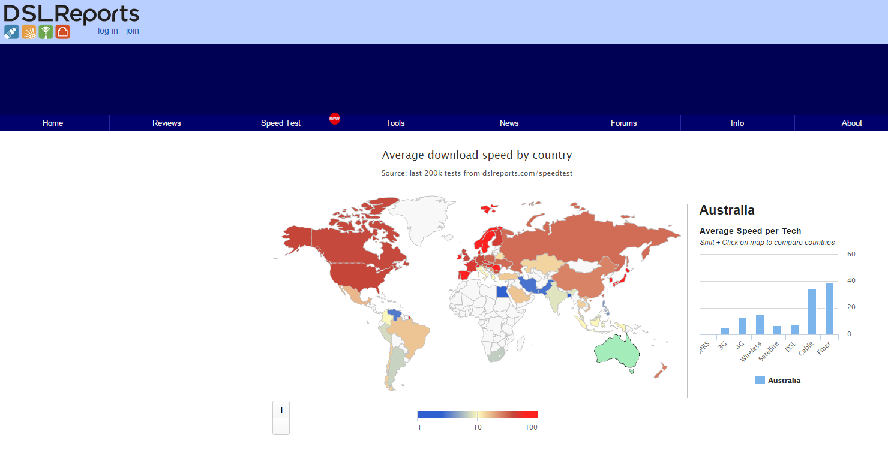The height and width of the screenshot is (468, 888).
Task: Open the Home menu
Action: click(53, 123)
